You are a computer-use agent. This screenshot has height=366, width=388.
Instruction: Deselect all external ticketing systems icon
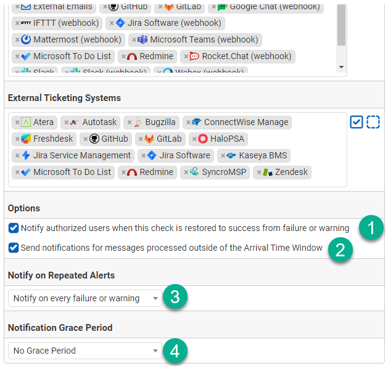coord(373,122)
